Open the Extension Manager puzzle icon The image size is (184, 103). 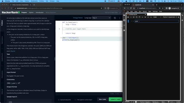point(124,30)
